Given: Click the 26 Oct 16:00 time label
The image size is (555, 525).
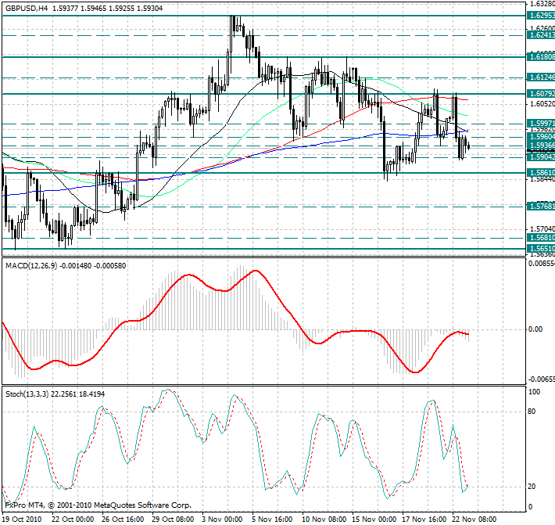Looking at the screenshot, I should [x=123, y=520].
